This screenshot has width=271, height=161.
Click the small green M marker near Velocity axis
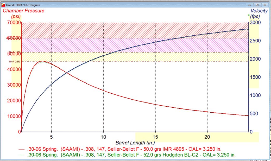[x=249, y=15]
